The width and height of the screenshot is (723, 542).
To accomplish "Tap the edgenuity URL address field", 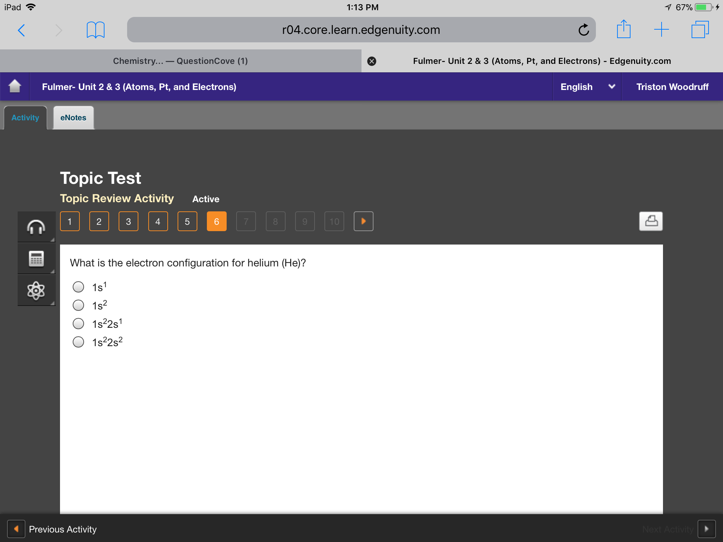I will point(361,30).
